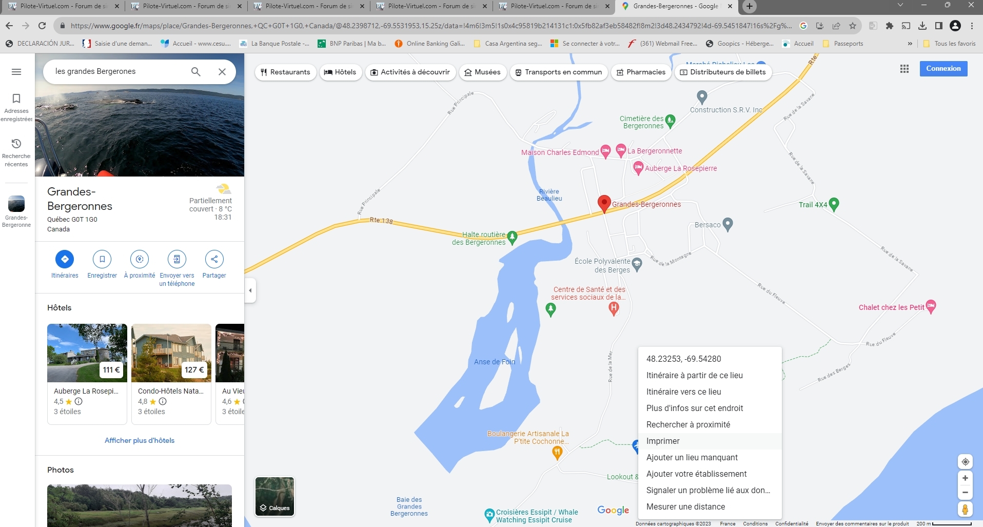The height and width of the screenshot is (527, 983).
Task: Click the browser reload button
Action: (42, 26)
